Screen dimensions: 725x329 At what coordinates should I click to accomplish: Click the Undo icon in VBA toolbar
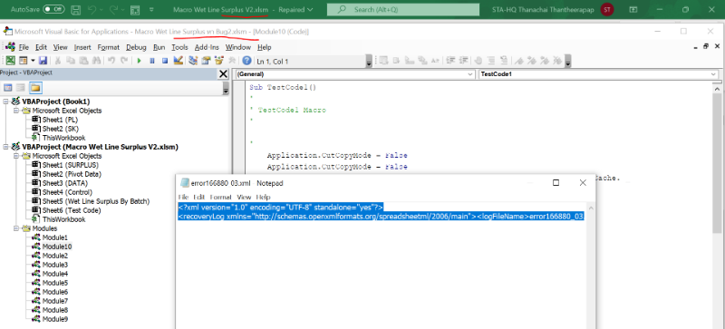[111, 61]
